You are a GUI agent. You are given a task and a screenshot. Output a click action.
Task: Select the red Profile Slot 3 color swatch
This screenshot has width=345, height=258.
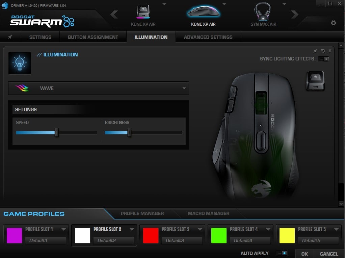click(151, 235)
